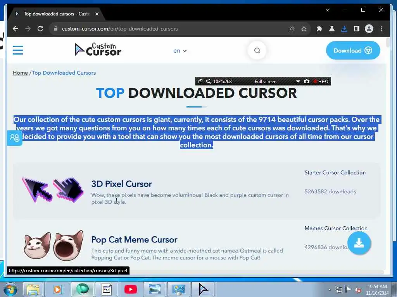This screenshot has width=397, height=297.
Task: Open the tab search chevron
Action: pos(327,10)
